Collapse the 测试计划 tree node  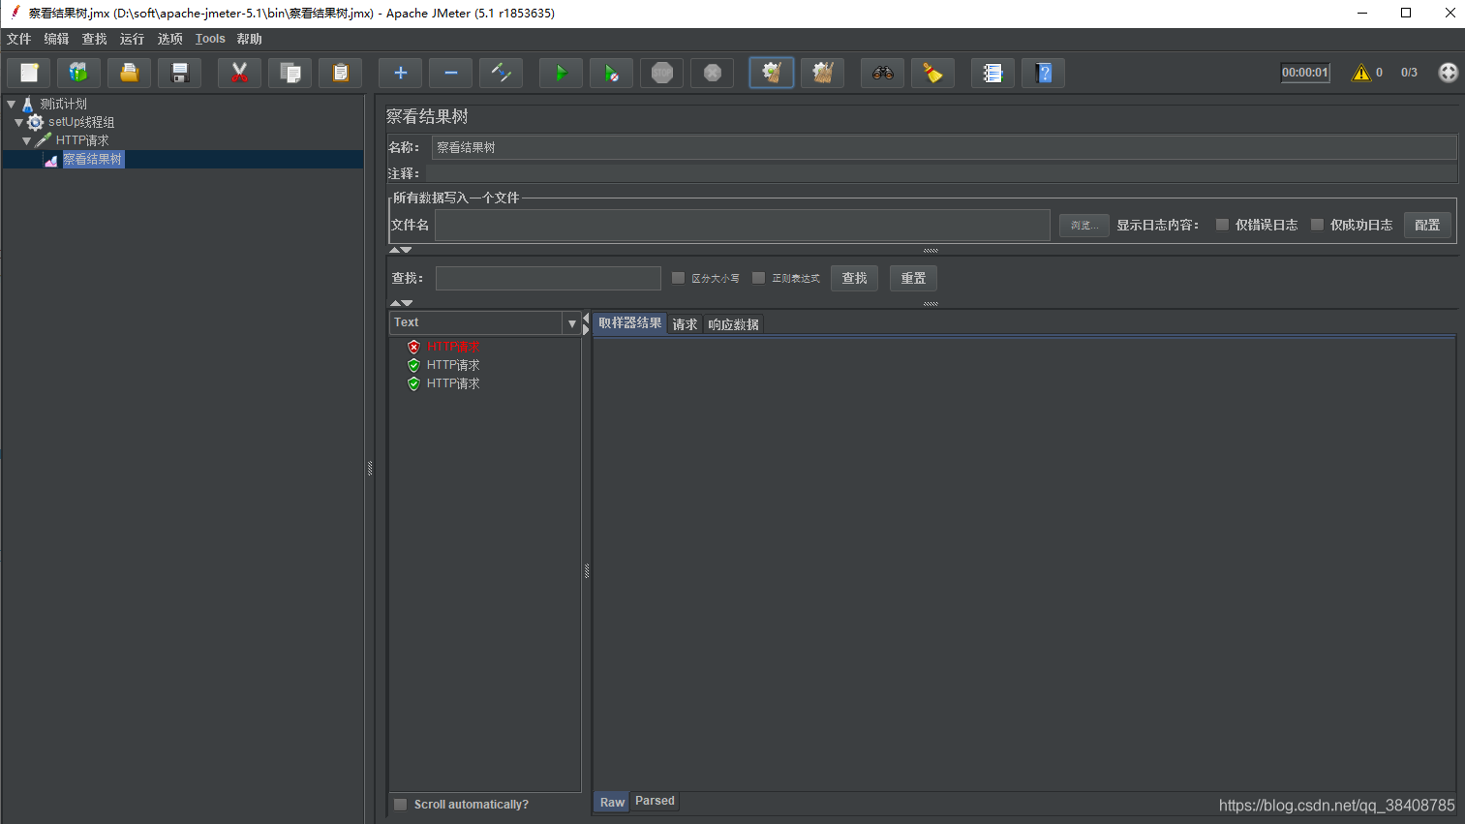pyautogui.click(x=12, y=104)
